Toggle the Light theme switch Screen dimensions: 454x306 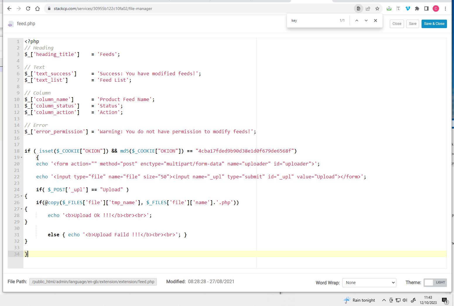click(435, 283)
